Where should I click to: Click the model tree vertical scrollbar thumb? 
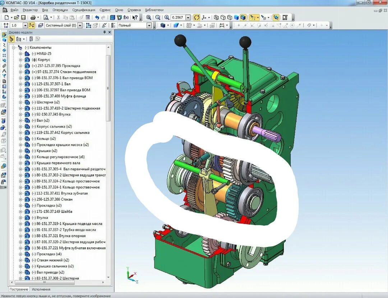(108, 88)
